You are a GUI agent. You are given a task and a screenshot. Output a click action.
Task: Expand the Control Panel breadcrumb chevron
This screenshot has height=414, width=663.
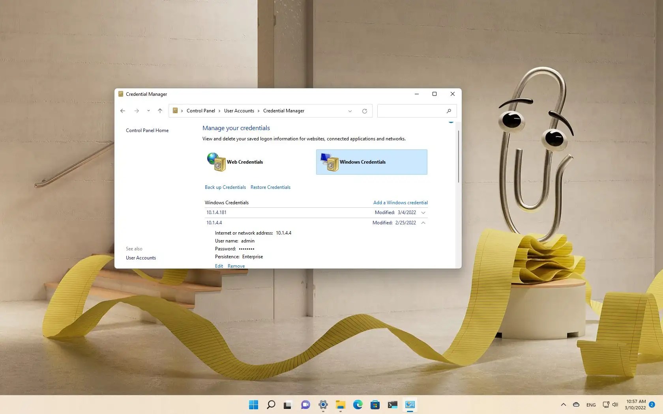point(219,111)
